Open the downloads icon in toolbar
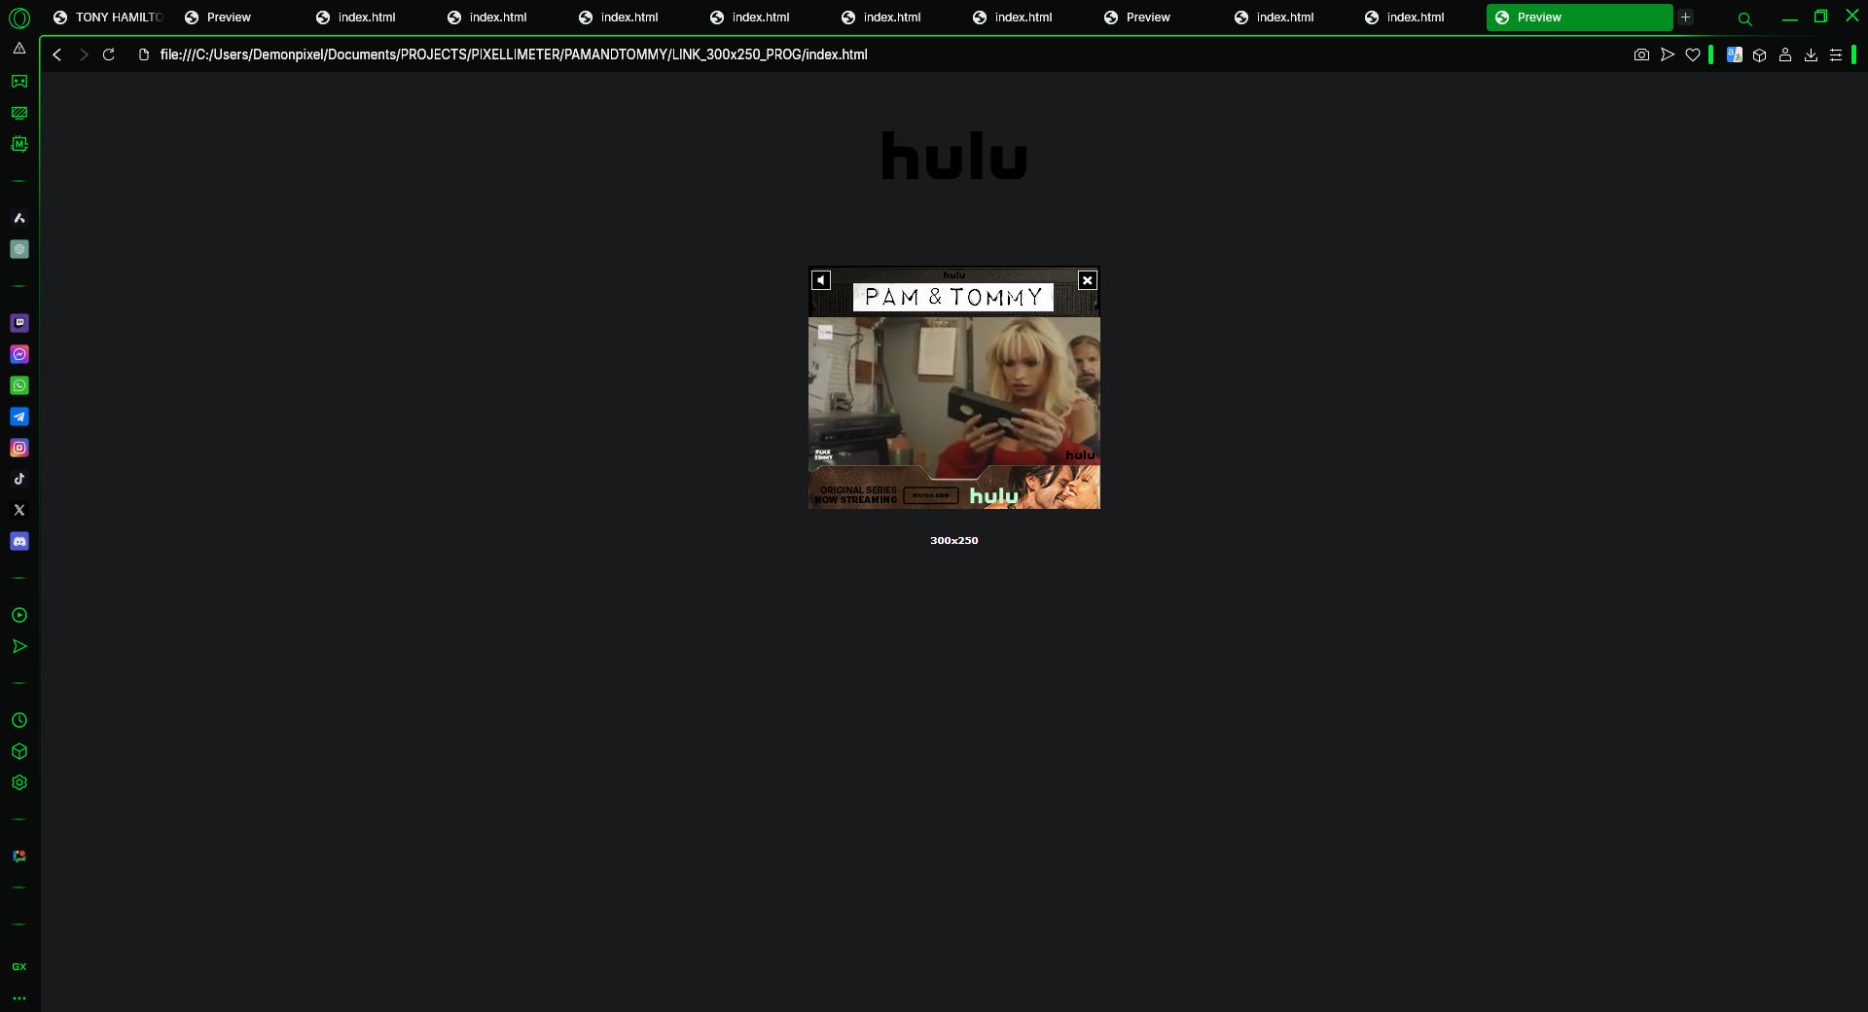Viewport: 1868px width, 1012px height. (1811, 55)
